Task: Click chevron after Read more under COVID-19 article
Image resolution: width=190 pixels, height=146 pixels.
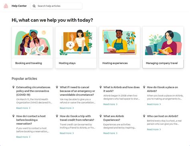Action: pos(30,108)
